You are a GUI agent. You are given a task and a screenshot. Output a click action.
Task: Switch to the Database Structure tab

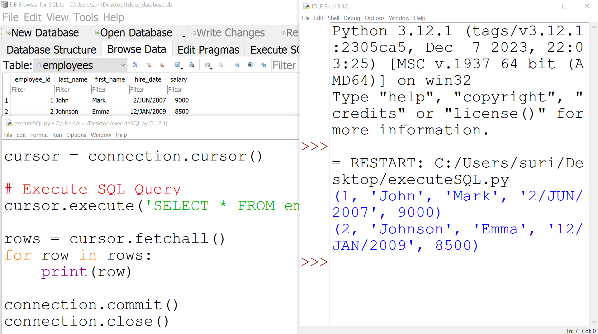click(x=51, y=49)
